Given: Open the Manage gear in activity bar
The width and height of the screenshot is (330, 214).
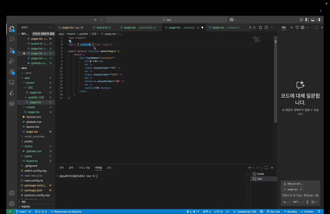Looking at the screenshot, I should (x=12, y=203).
